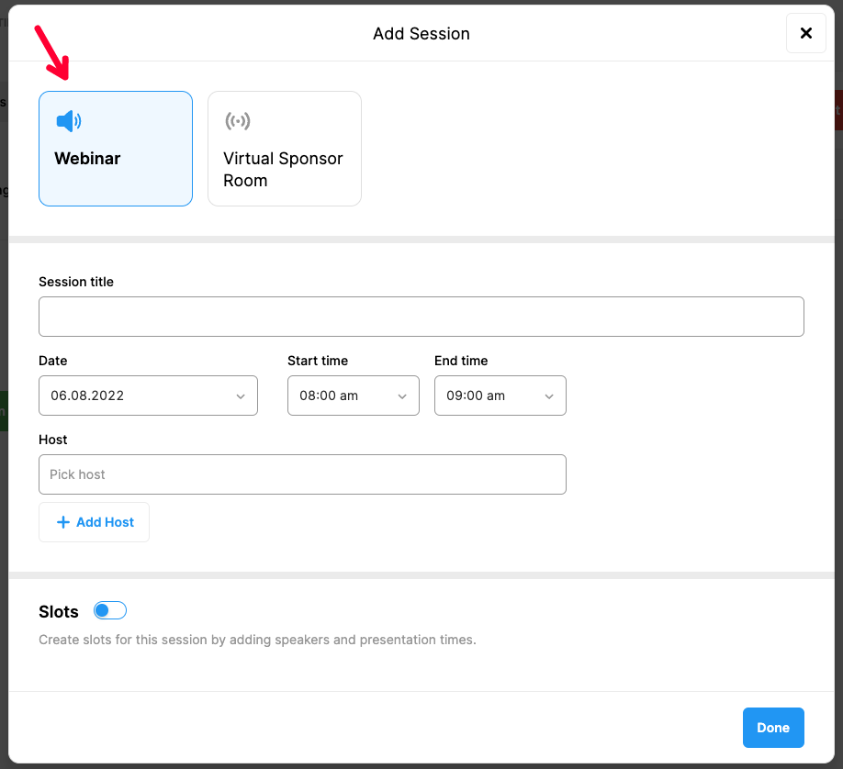Click the chevron arrow in End time field
The height and width of the screenshot is (769, 843).
coord(549,396)
